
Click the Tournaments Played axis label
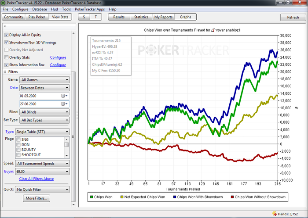(x=183, y=189)
